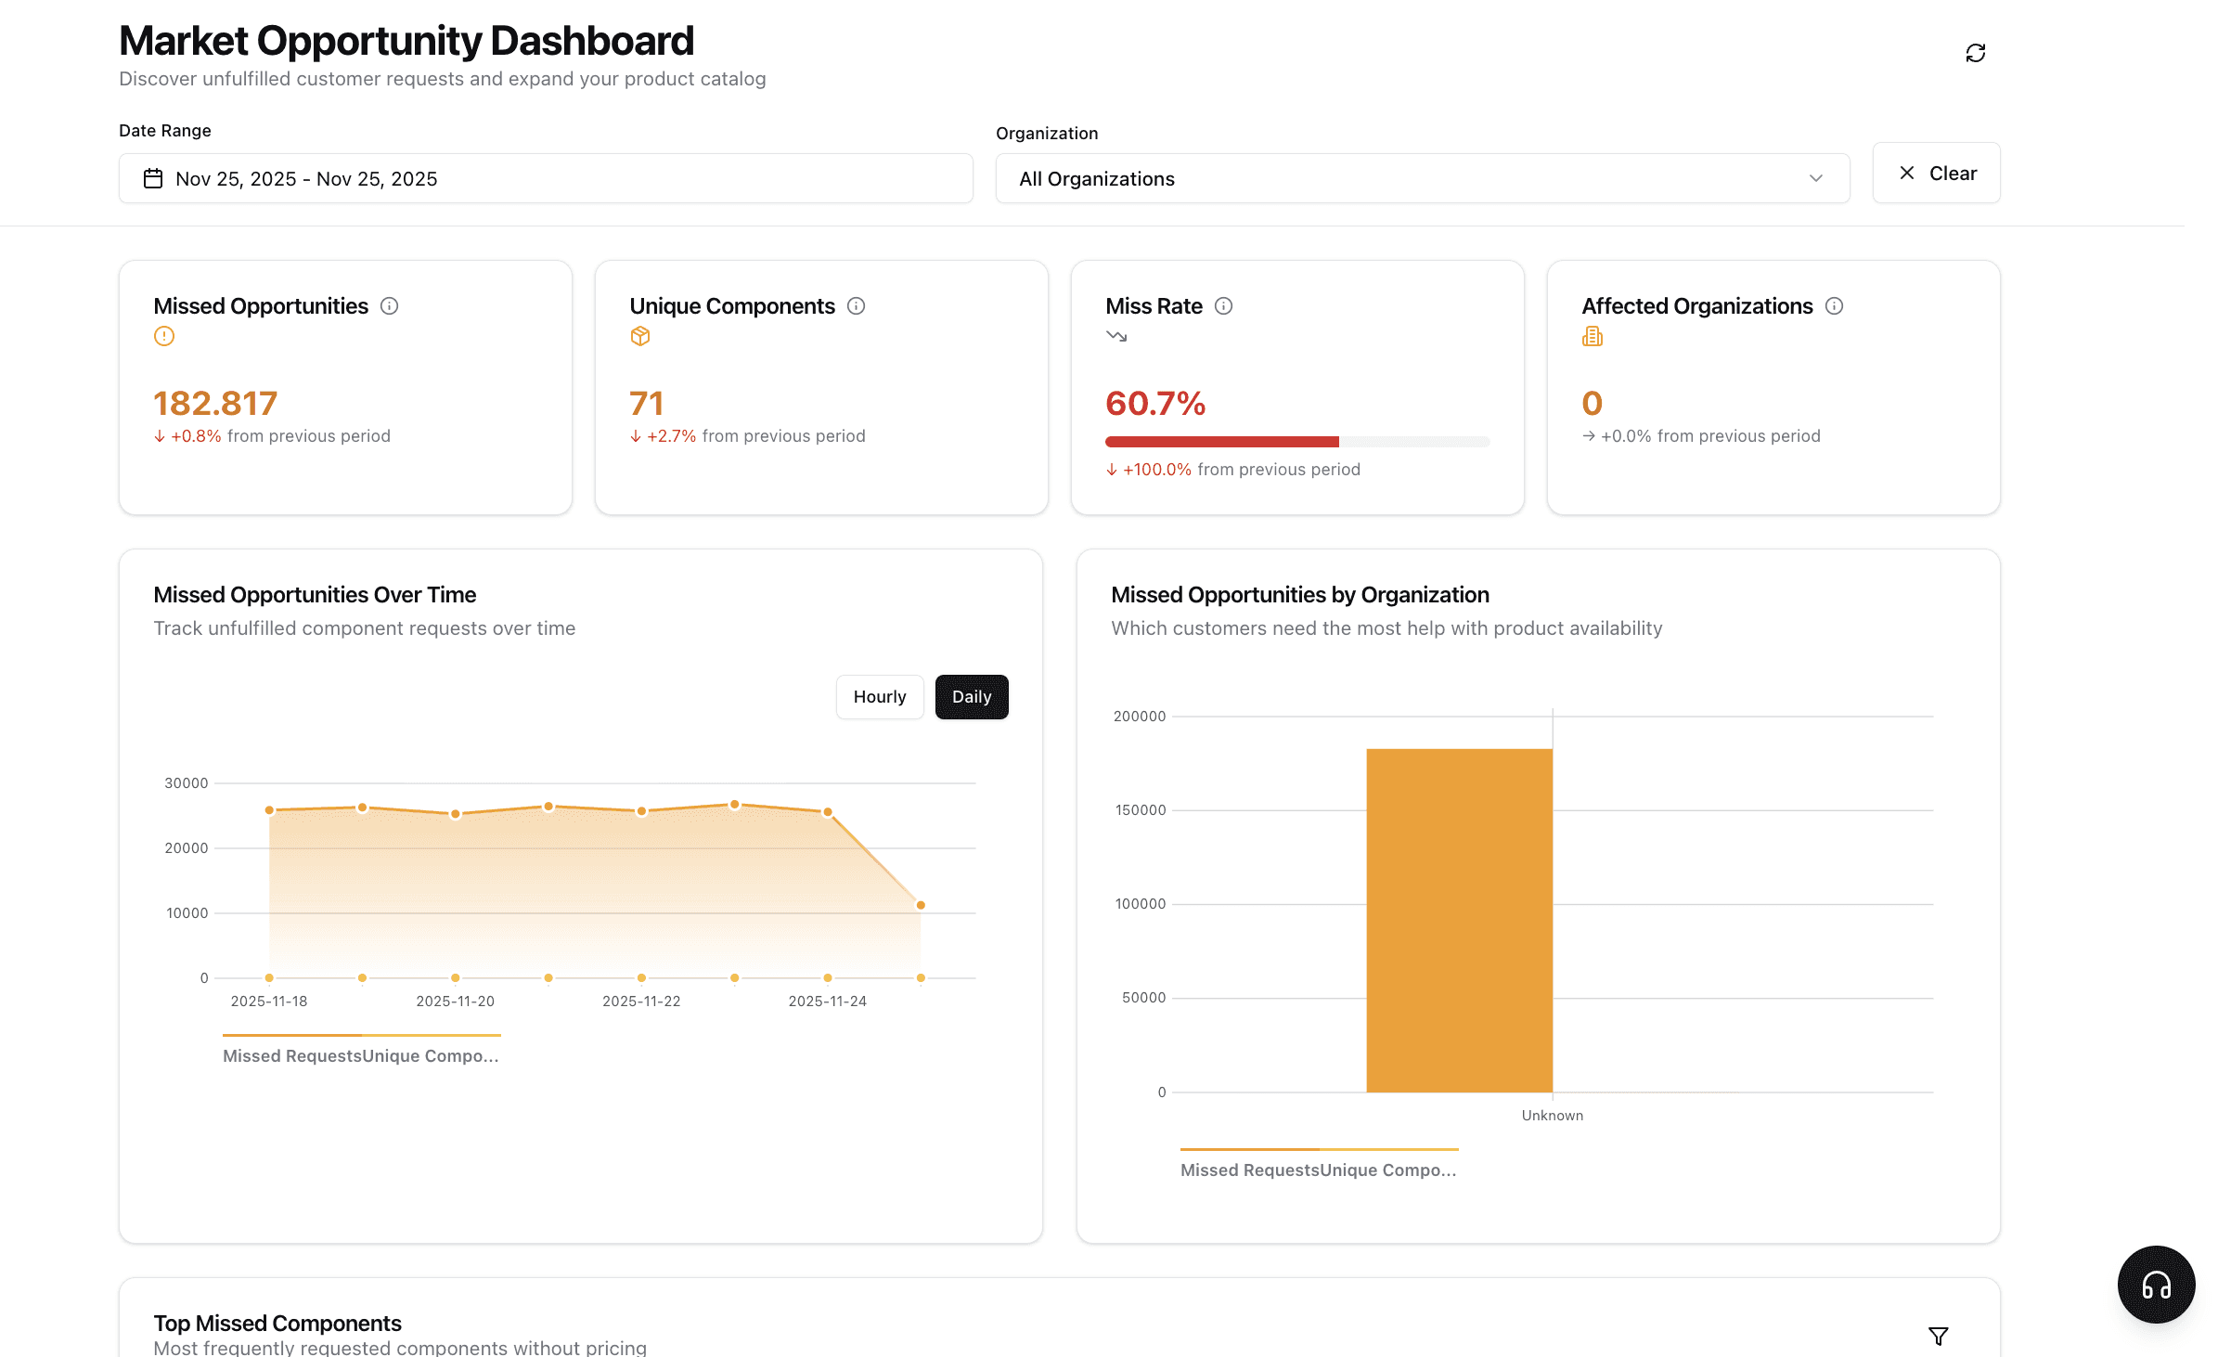Click info icon next to Miss Rate
Screen dimensions: 2218x1357
pos(1224,306)
